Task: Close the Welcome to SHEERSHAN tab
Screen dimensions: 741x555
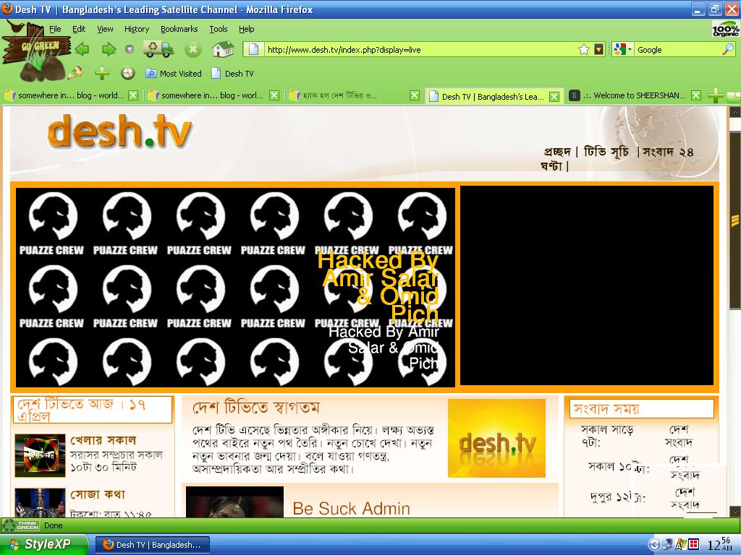Action: (696, 95)
